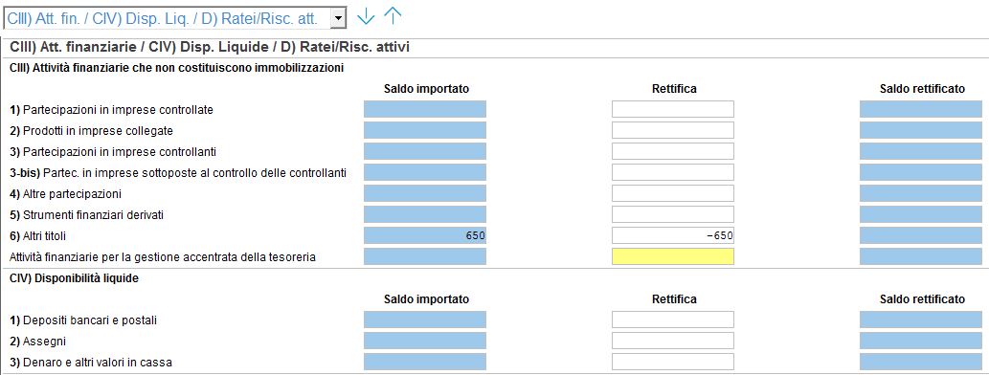
Task: Click Rettifica field for Partecipazioni in imprese controllanti
Action: (673, 151)
